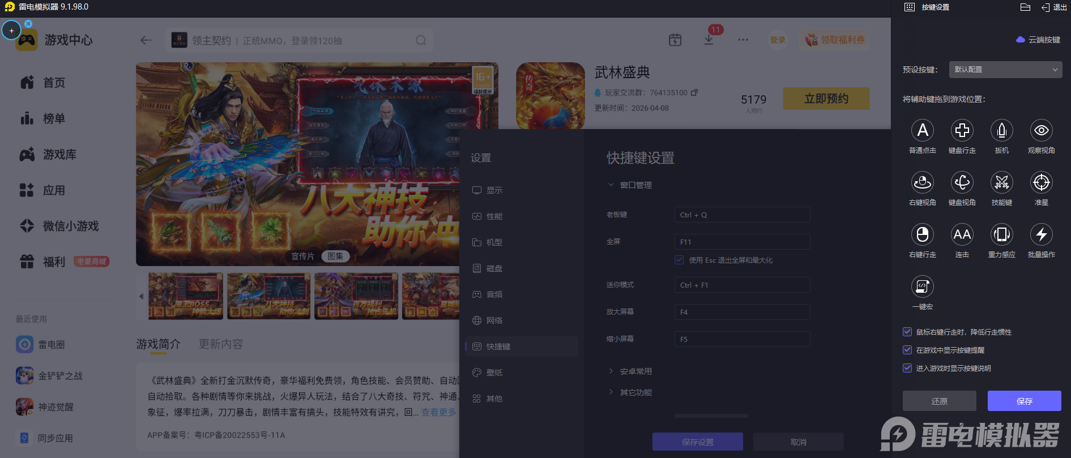Select the 技能键 skill key icon
The width and height of the screenshot is (1071, 458).
click(x=1001, y=182)
